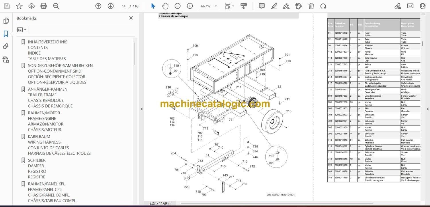Select FRAME/PANEL CPL. bookmark text

[45, 190]
